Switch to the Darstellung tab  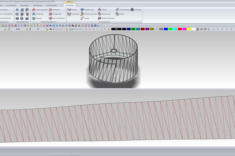coord(37,6)
